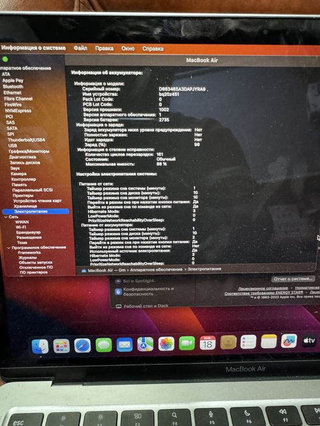The width and height of the screenshot is (320, 426).
Task: Open Freeform app in Dock
Action: coord(289,341)
